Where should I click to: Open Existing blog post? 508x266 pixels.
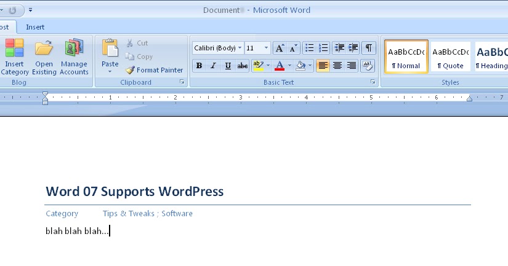tap(44, 57)
